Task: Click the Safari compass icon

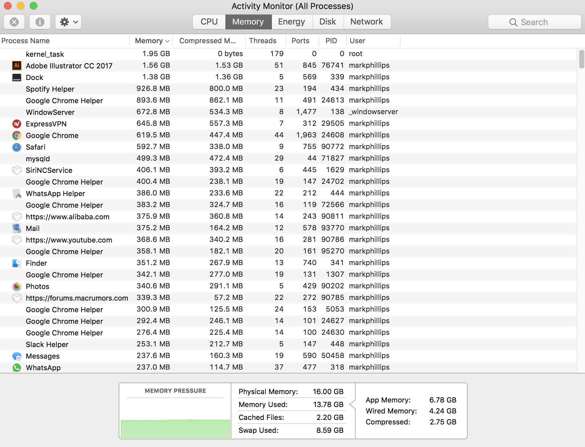Action: pyautogui.click(x=17, y=147)
